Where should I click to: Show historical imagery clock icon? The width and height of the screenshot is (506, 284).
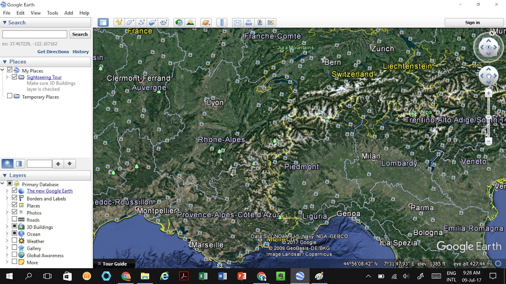coord(179,22)
